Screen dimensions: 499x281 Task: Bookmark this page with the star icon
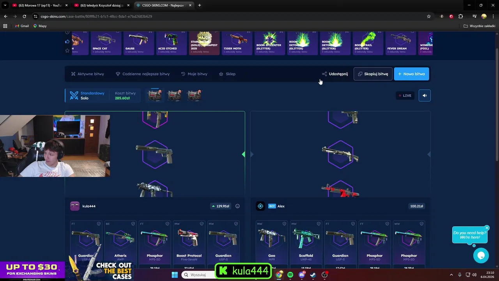pos(429,16)
